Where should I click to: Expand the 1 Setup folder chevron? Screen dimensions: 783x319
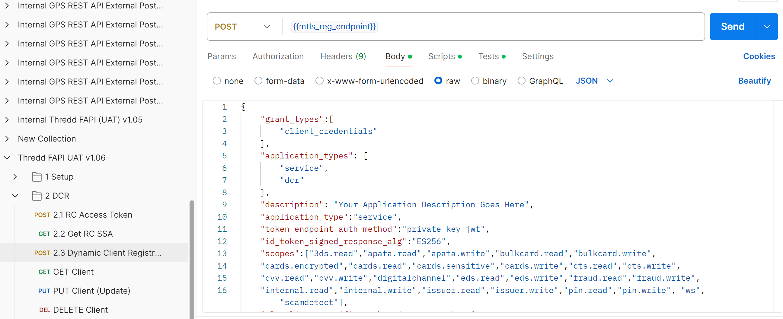[15, 177]
